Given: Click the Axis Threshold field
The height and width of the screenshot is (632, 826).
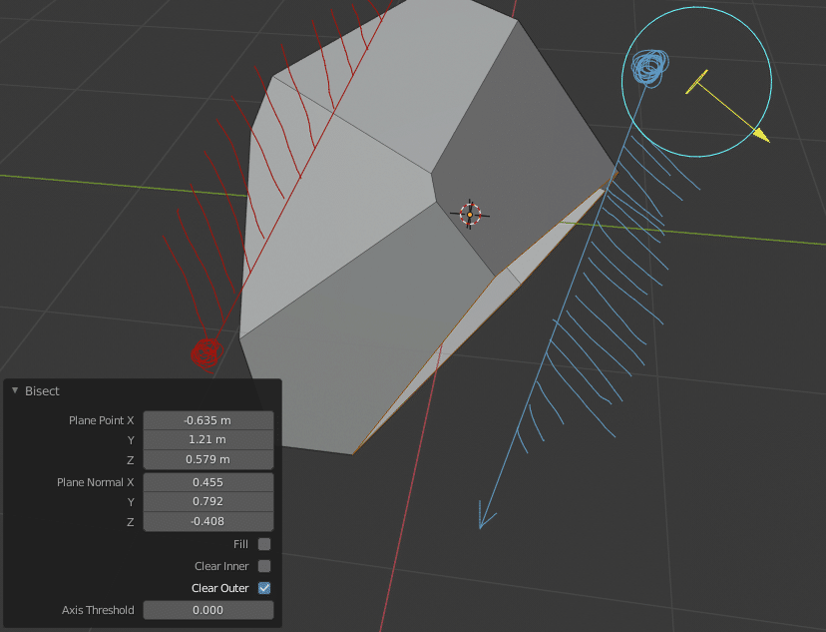Looking at the screenshot, I should pos(208,610).
